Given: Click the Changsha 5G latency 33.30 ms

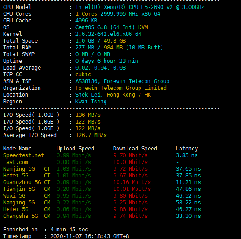Looking at the screenshot, I should click(x=188, y=216).
